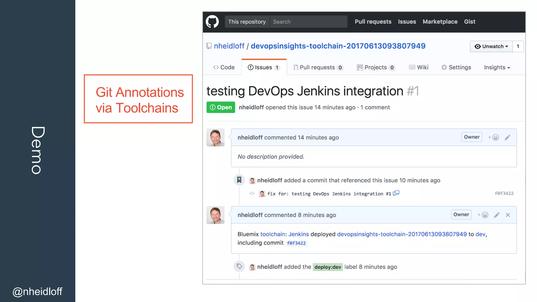The height and width of the screenshot is (302, 537).
Task: Switch to the Pull requests 0 tab
Action: tap(318, 67)
